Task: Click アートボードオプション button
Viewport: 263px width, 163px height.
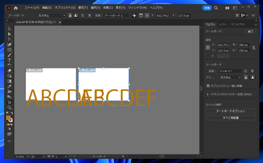Action: point(231,111)
